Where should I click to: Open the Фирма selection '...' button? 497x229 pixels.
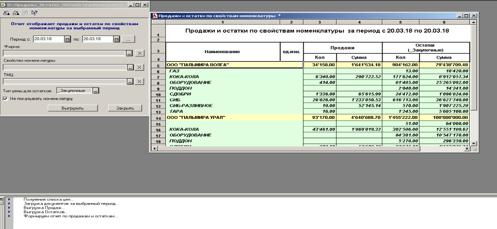[x=129, y=53]
